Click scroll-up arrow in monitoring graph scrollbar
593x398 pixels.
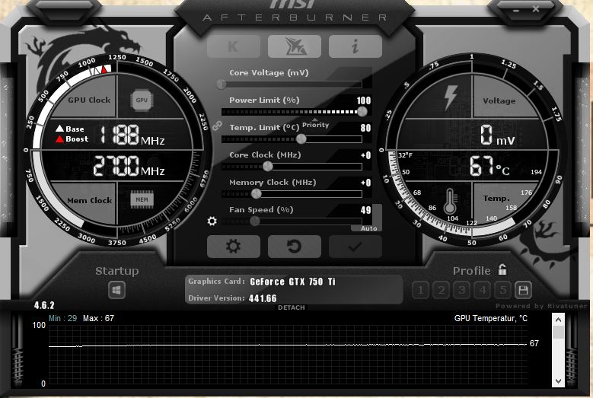coord(558,320)
